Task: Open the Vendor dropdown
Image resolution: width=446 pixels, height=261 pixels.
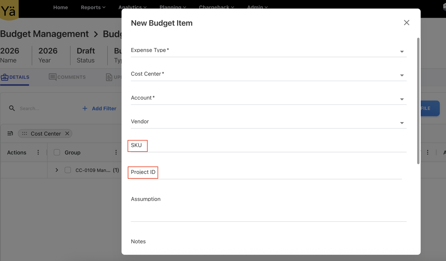Action: click(x=402, y=122)
